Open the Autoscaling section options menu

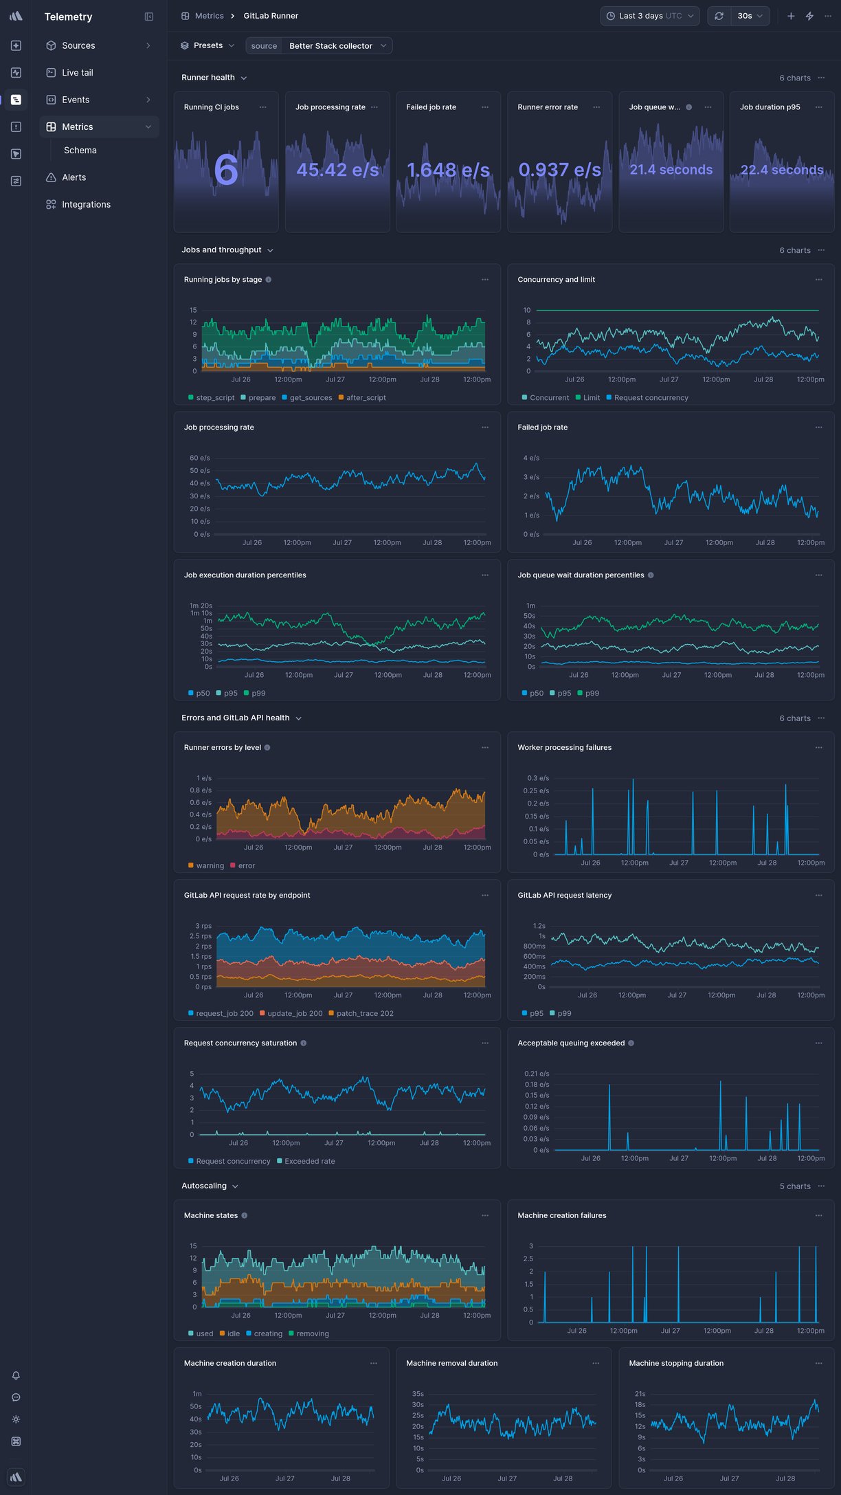click(x=822, y=1186)
